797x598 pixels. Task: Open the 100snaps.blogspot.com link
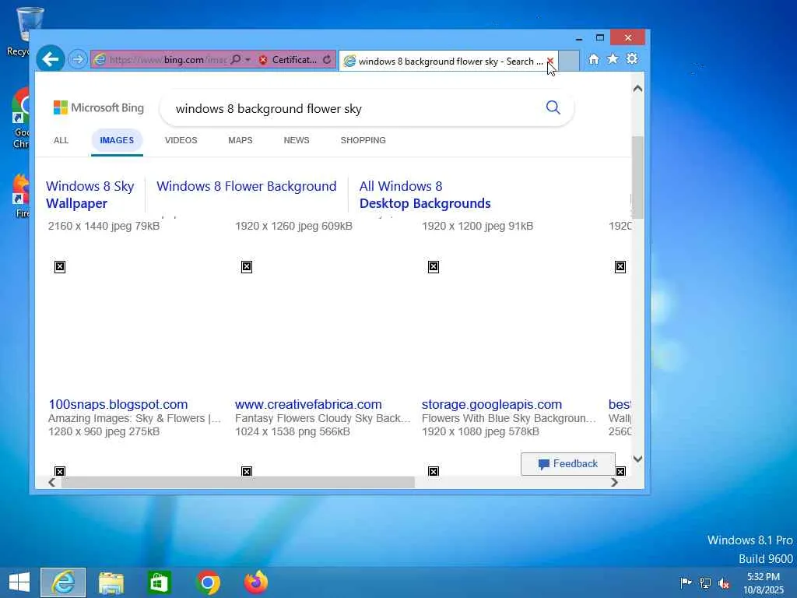(x=118, y=404)
